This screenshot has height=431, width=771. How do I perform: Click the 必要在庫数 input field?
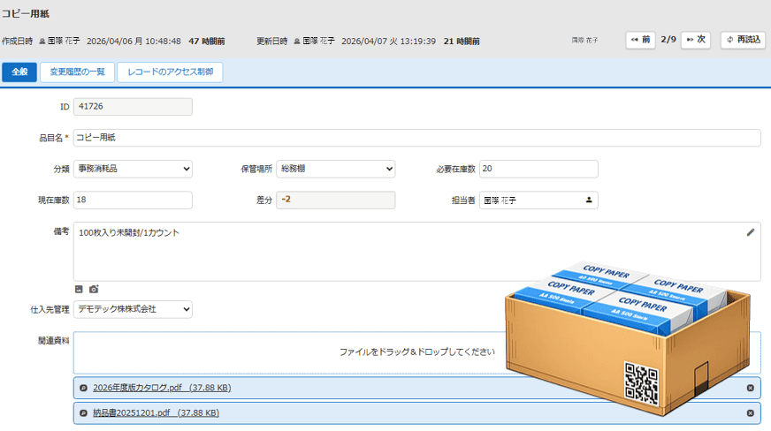coord(539,169)
